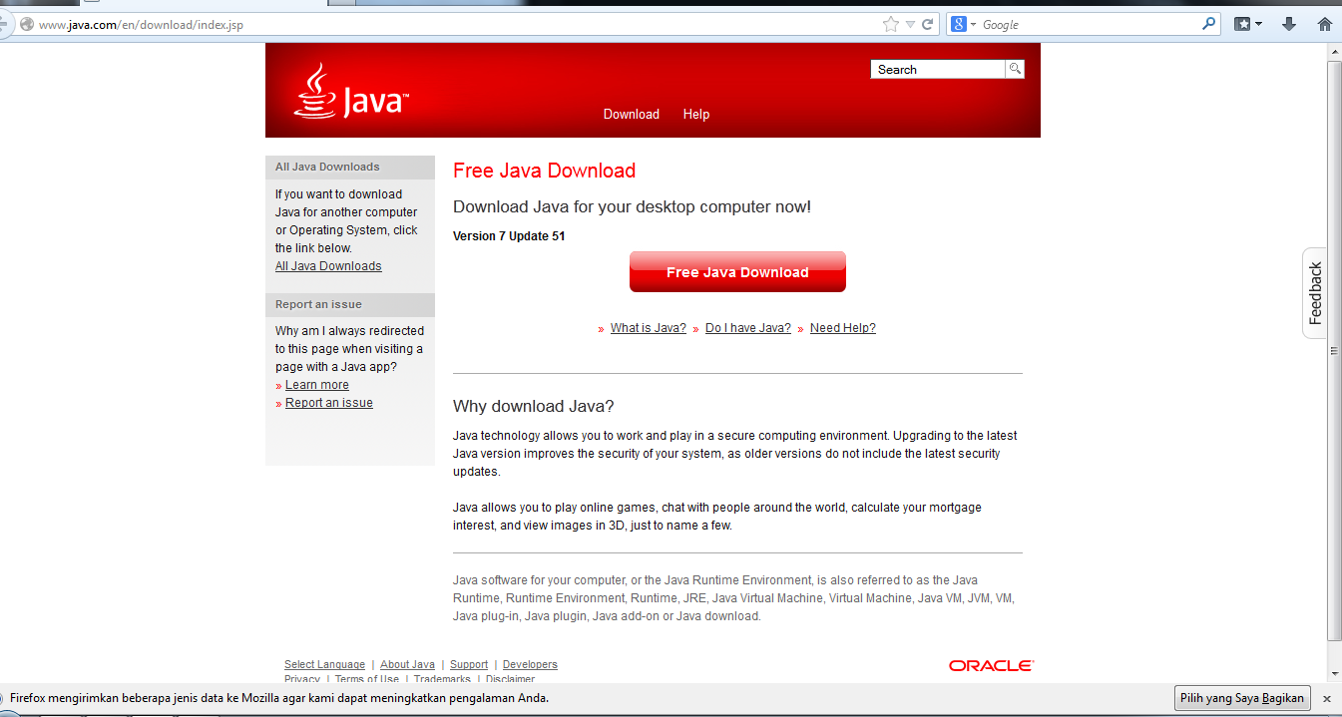The height and width of the screenshot is (717, 1342).
Task: Expand the bookmarks button dropdown arrow
Action: tap(1258, 24)
